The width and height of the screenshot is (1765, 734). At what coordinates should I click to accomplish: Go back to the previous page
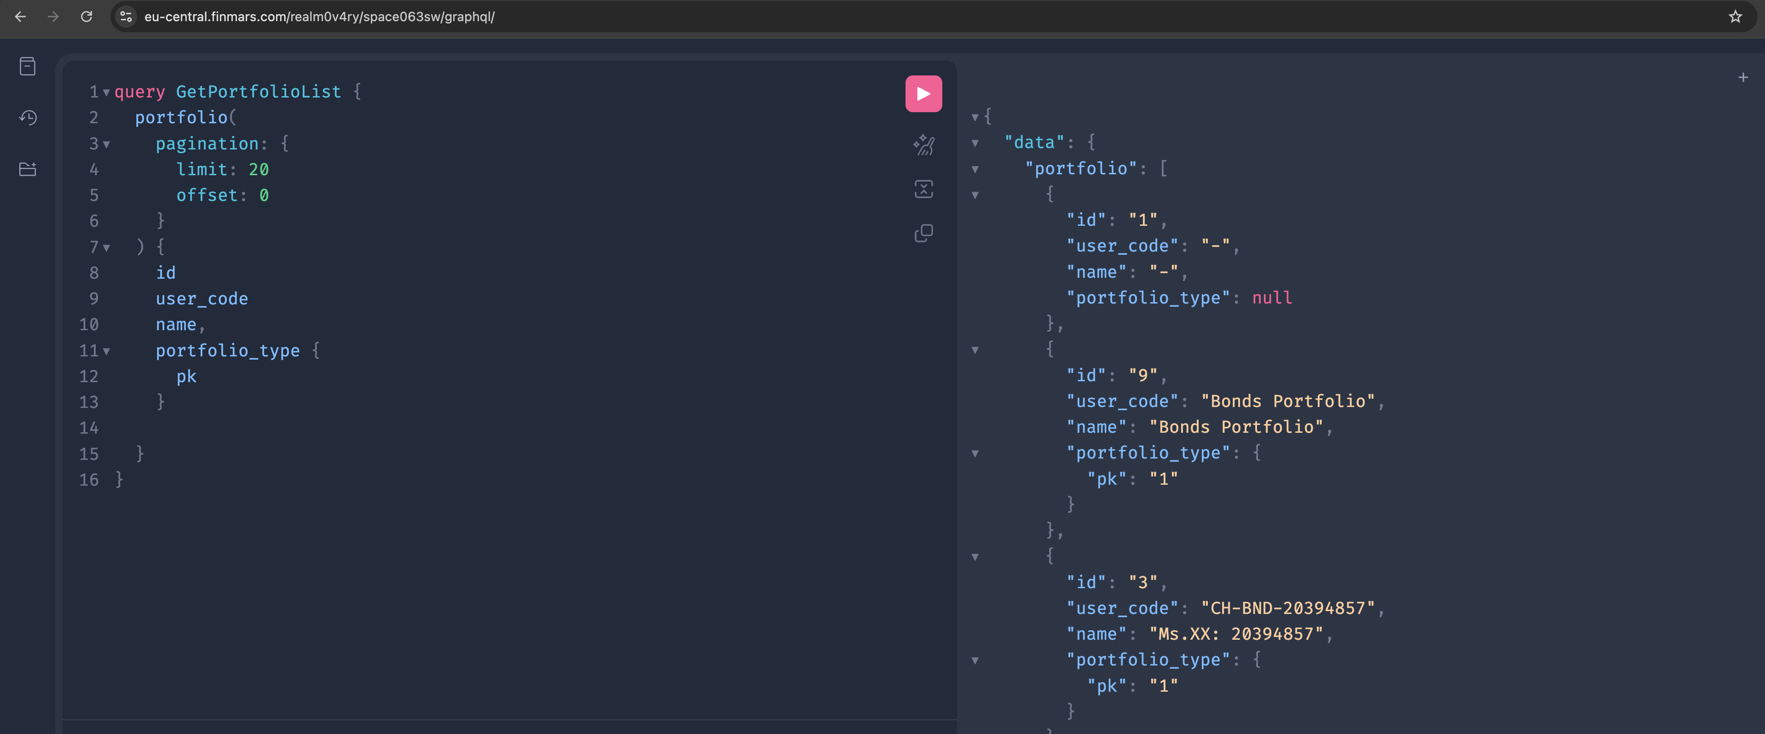pos(21,17)
